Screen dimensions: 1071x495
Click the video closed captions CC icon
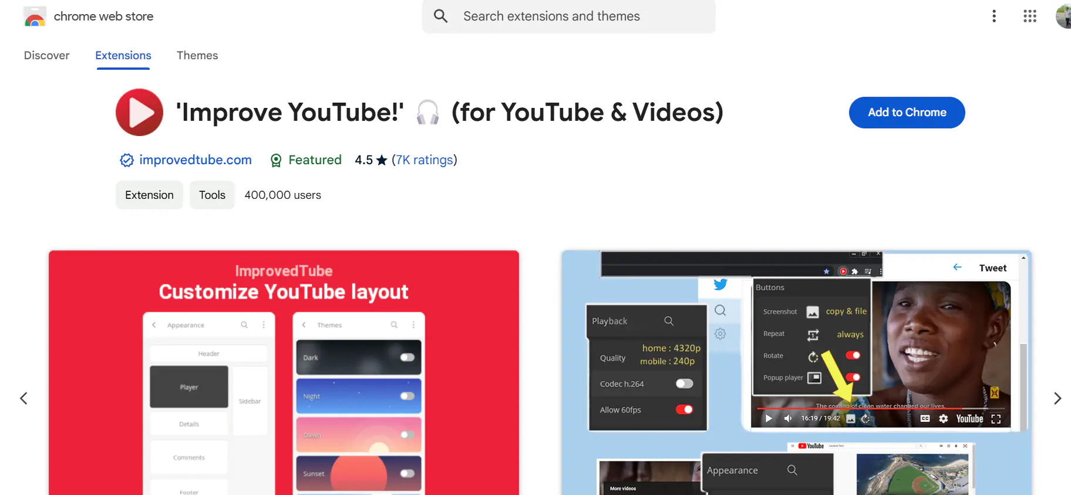point(925,418)
